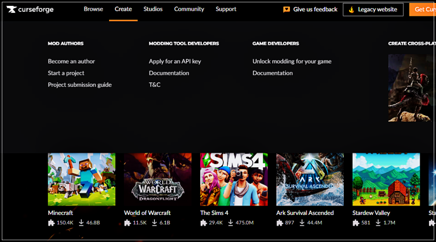Click the orange feedback speech bubble icon

click(286, 9)
